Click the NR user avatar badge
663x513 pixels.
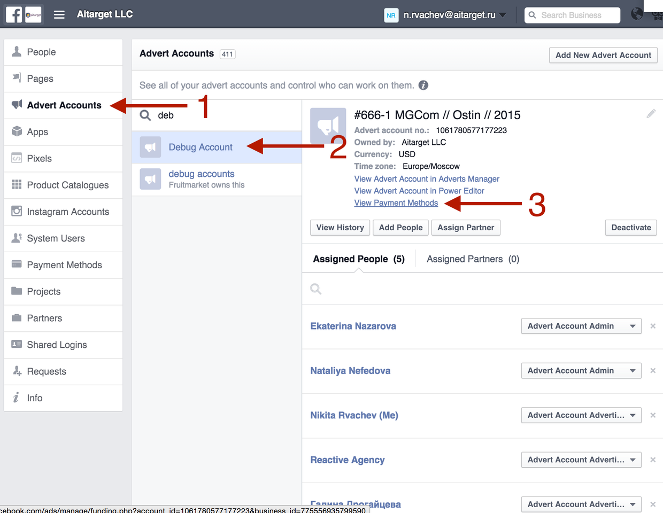point(391,15)
